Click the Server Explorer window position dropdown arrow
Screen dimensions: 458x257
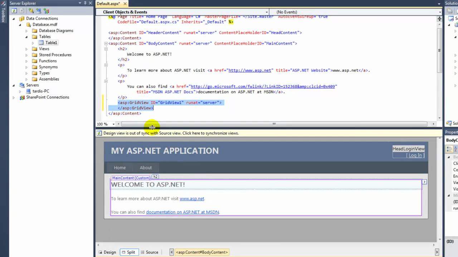click(x=80, y=3)
